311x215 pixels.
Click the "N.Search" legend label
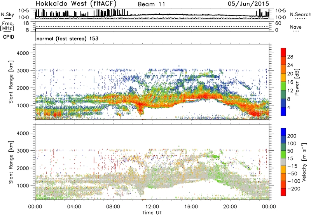pyautogui.click(x=300, y=14)
